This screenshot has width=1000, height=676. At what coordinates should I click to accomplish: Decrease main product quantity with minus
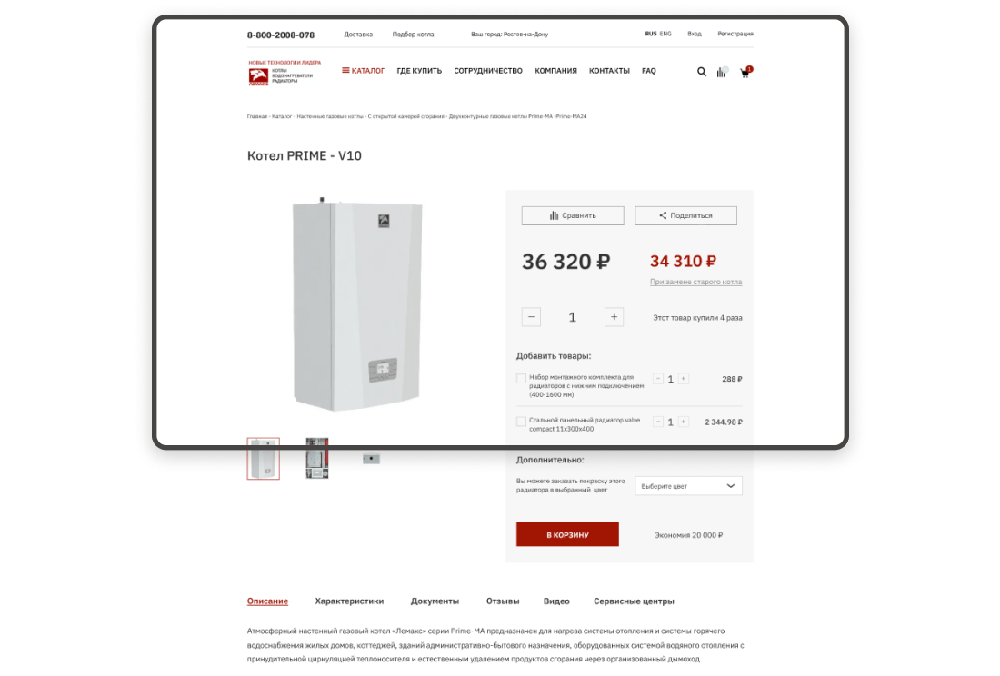[531, 317]
